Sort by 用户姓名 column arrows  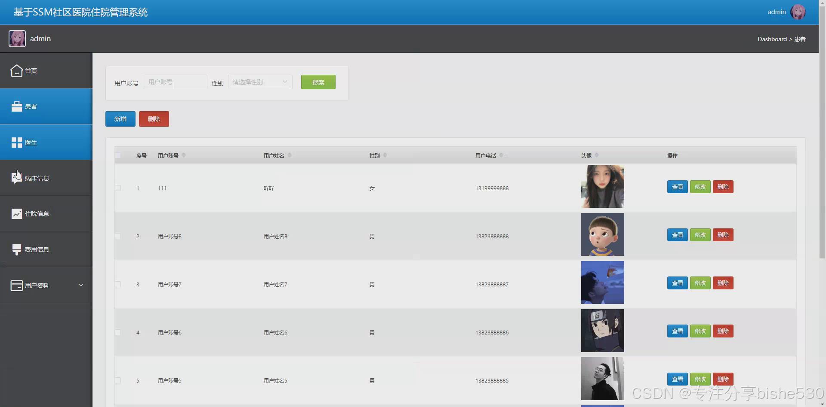(x=290, y=155)
